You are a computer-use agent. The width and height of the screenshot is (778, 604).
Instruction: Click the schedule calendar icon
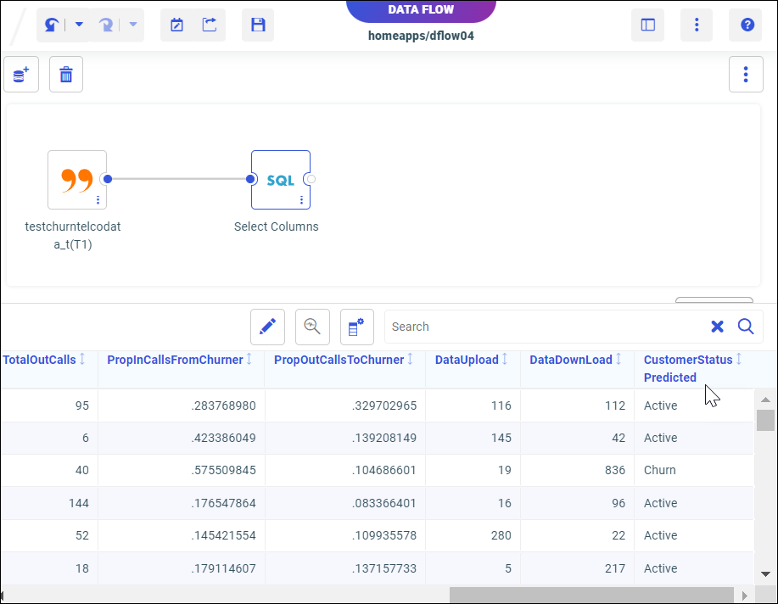[x=176, y=25]
